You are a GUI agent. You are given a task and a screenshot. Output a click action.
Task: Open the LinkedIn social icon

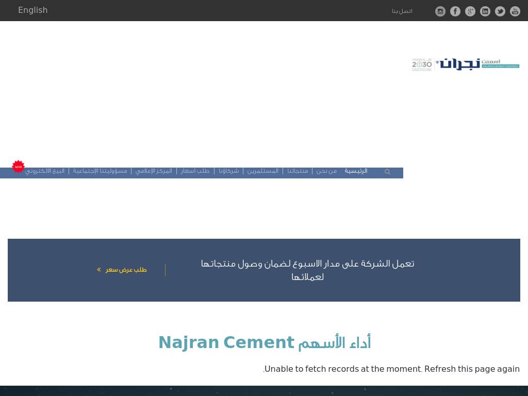(x=485, y=11)
